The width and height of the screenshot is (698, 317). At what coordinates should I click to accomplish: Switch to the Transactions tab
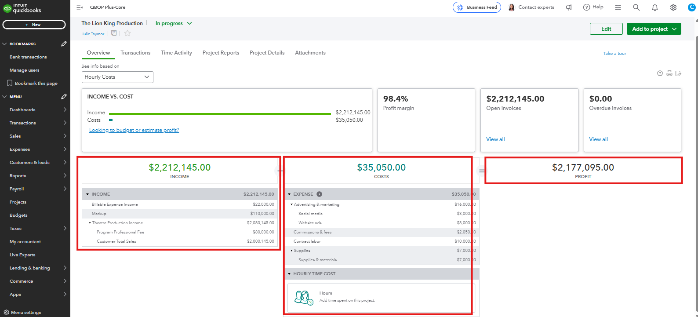tap(135, 53)
